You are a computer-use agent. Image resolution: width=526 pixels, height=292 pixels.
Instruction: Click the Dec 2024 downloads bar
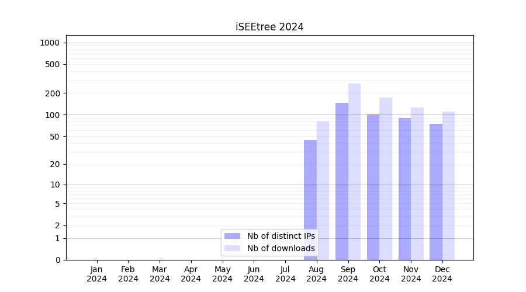pos(449,186)
